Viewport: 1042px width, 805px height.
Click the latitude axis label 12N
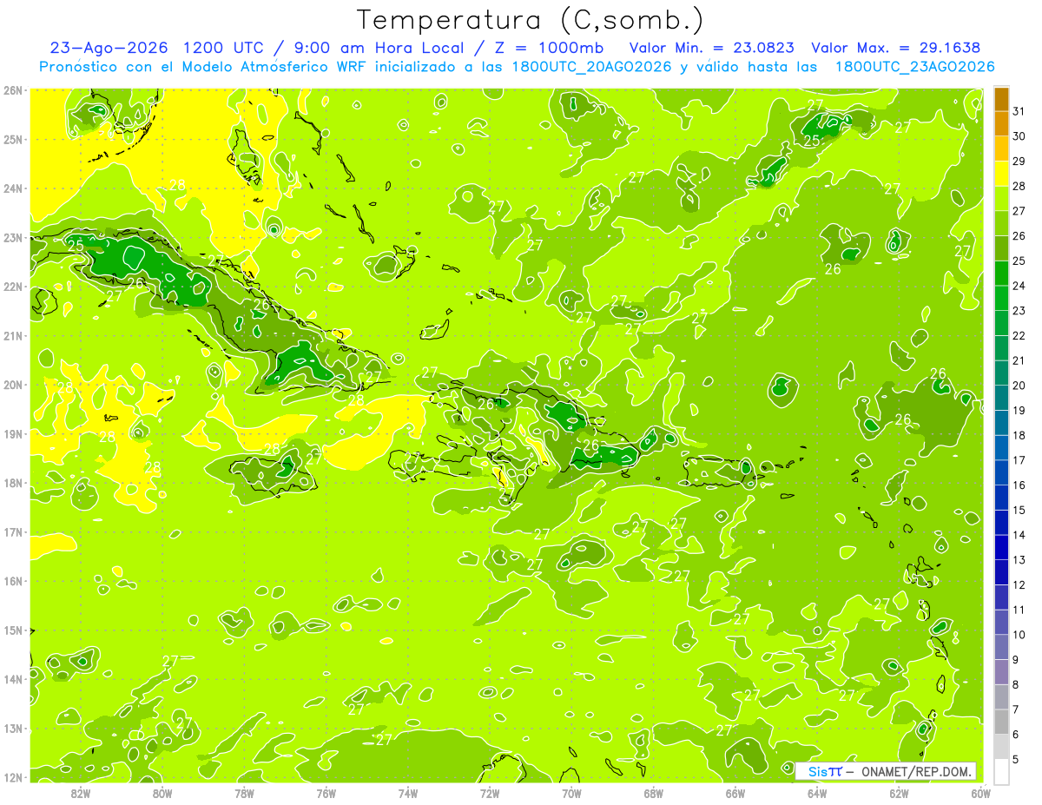point(13,777)
